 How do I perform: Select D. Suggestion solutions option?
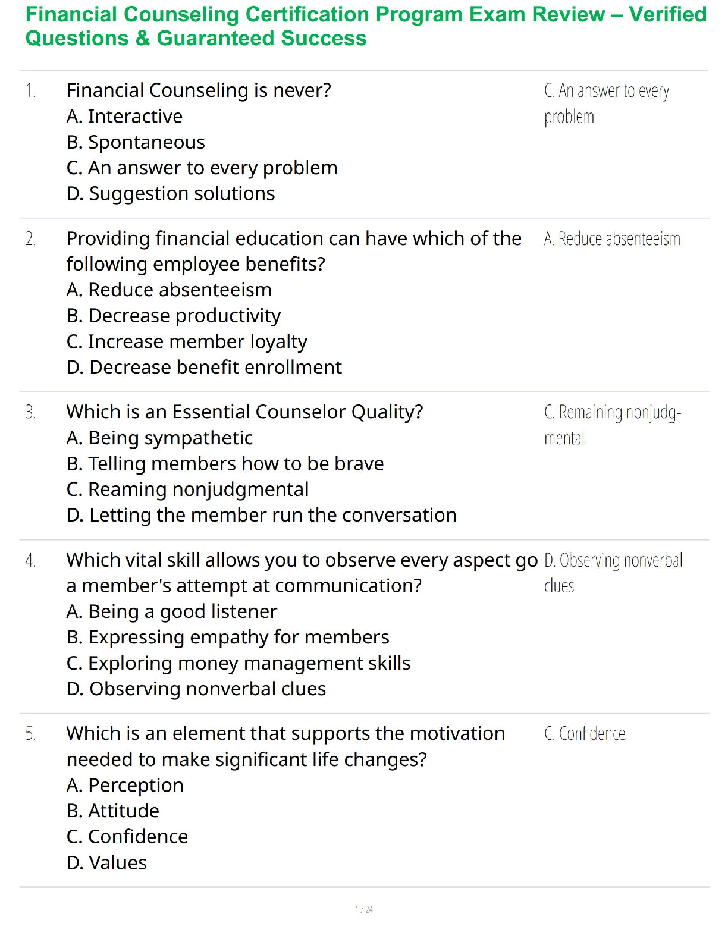pos(171,194)
